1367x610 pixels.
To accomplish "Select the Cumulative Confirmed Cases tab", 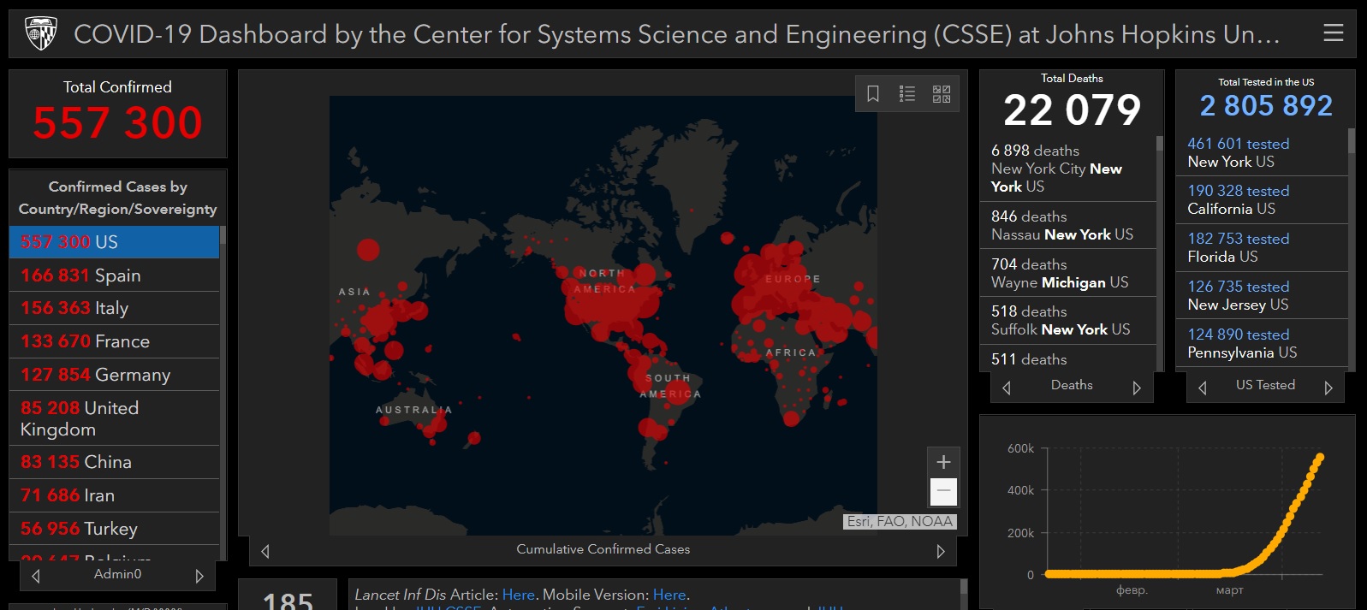I will tap(603, 549).
